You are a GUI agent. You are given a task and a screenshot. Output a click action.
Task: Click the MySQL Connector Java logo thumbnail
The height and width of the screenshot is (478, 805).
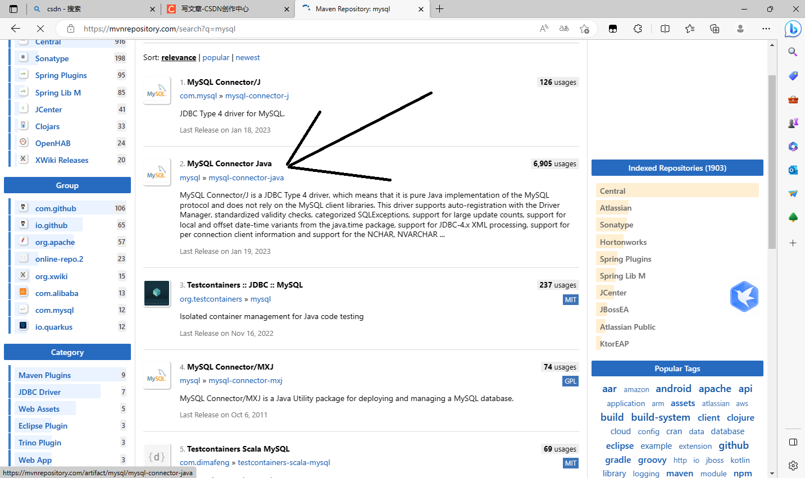tap(157, 172)
